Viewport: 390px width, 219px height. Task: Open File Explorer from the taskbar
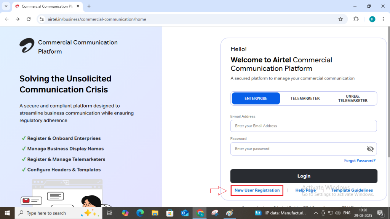click(155, 213)
